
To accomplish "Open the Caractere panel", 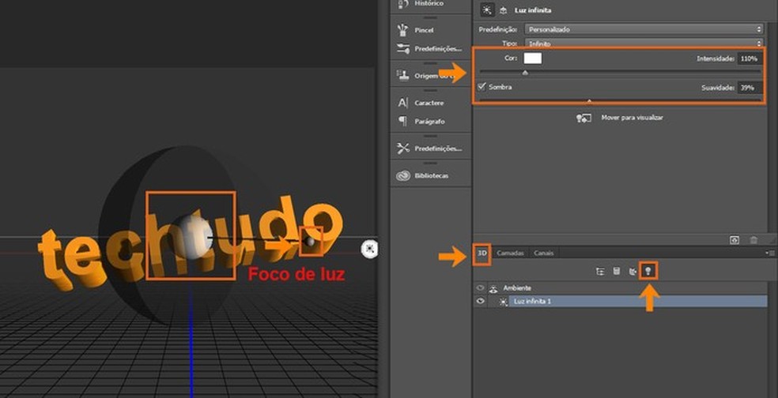I will (421, 103).
